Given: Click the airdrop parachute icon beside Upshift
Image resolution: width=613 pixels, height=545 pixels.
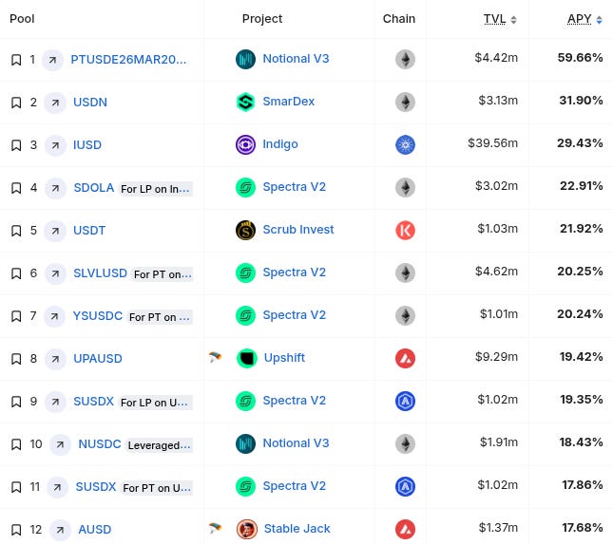Looking at the screenshot, I should [215, 357].
